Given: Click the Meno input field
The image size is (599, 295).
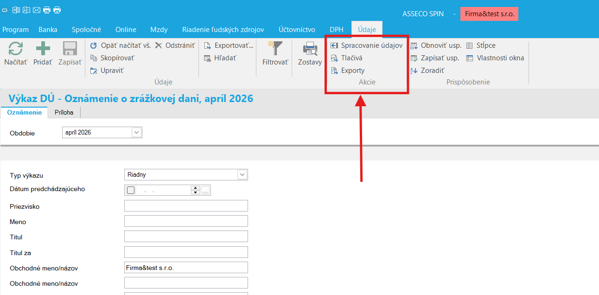Looking at the screenshot, I should (186, 221).
